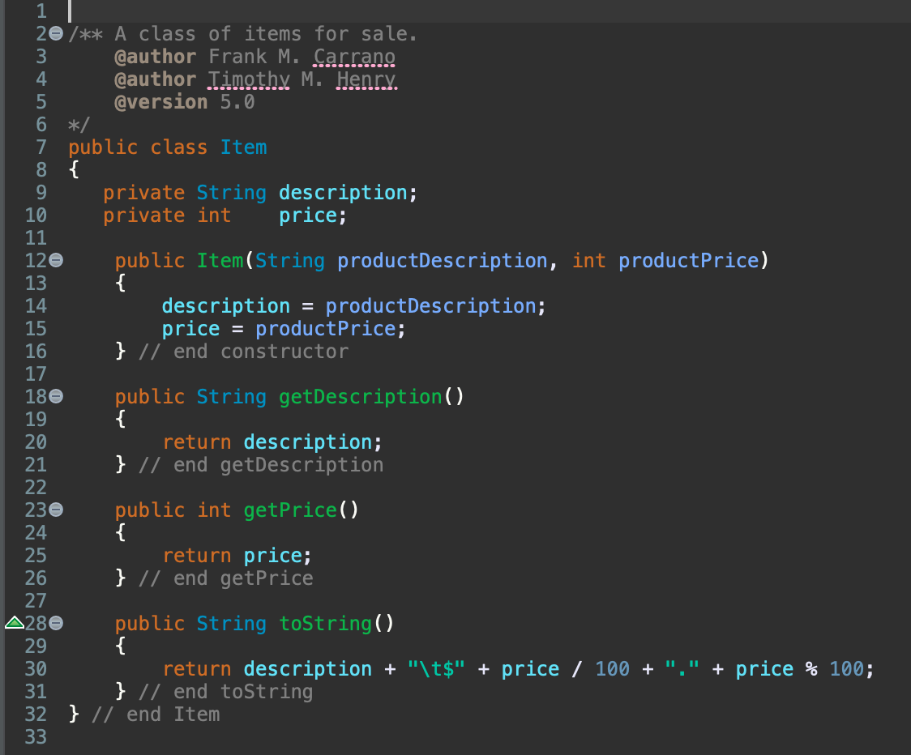The height and width of the screenshot is (755, 911).
Task: Select the getPrice method name
Action: click(289, 510)
